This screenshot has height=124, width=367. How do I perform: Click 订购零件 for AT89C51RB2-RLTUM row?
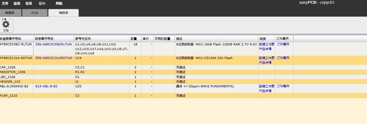click(283, 44)
